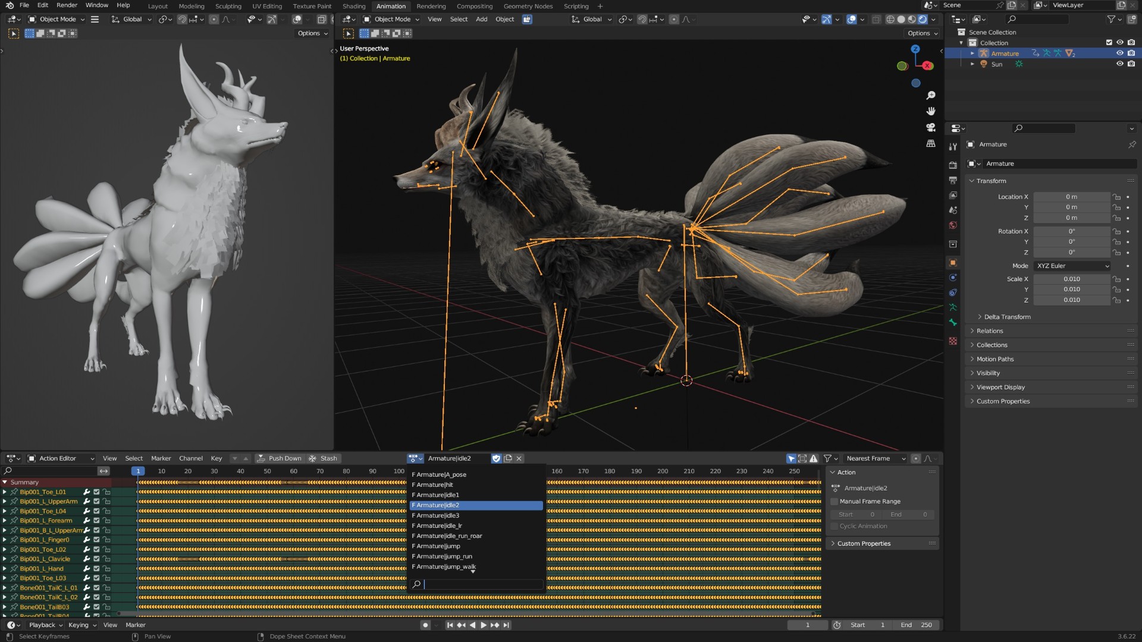Screen dimensions: 1142x642
Task: Jump to the end frame
Action: (506, 625)
